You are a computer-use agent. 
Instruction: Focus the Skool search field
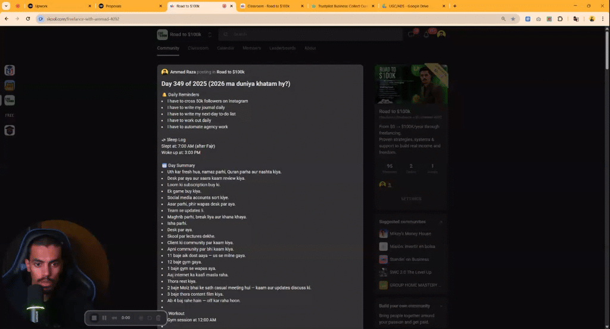coord(310,34)
